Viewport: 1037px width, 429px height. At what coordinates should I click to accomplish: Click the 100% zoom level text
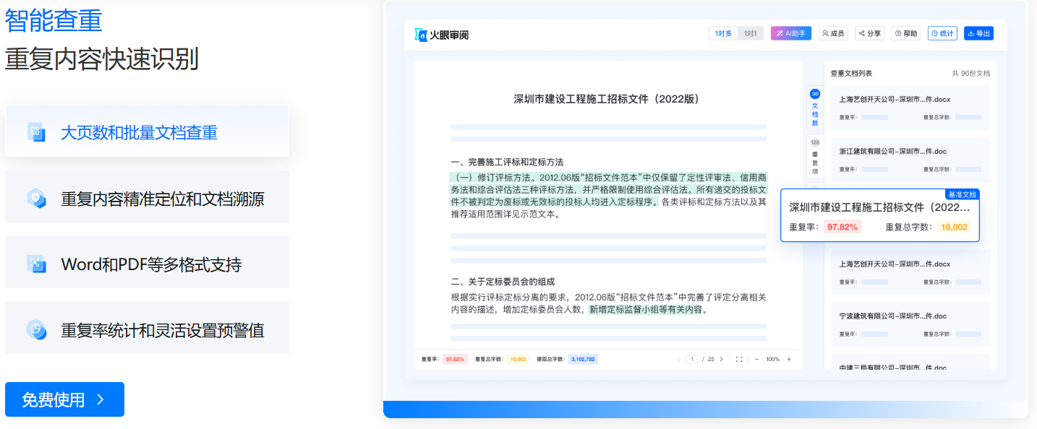[x=773, y=359]
